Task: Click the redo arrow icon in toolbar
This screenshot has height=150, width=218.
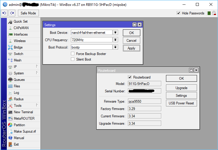Action: 12,13
